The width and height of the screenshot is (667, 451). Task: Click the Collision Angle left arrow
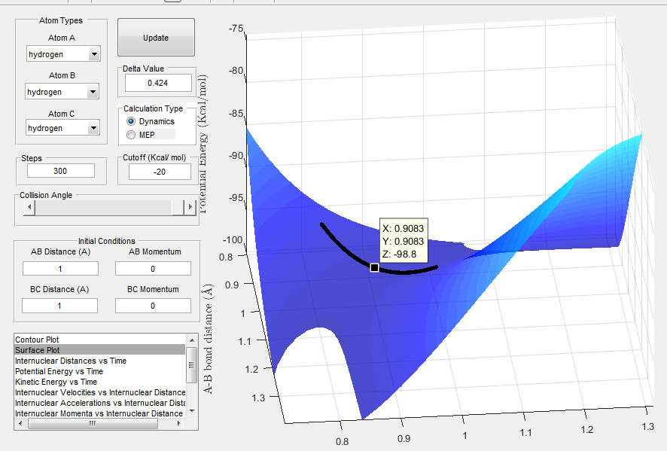29,207
